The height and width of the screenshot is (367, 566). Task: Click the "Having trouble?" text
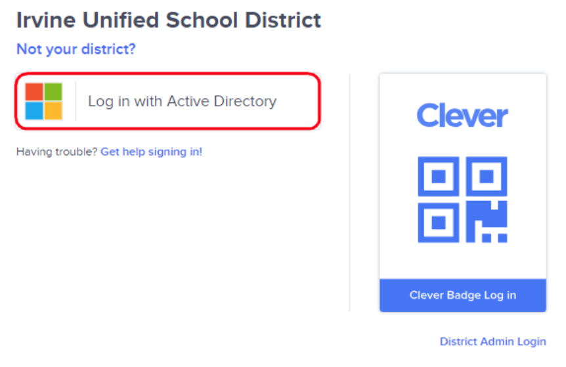coord(56,152)
